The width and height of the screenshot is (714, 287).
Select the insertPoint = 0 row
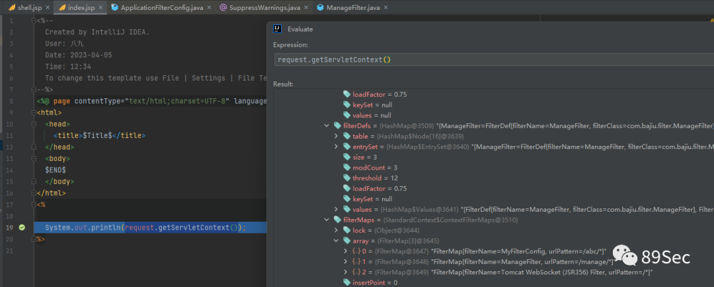[x=494, y=282]
